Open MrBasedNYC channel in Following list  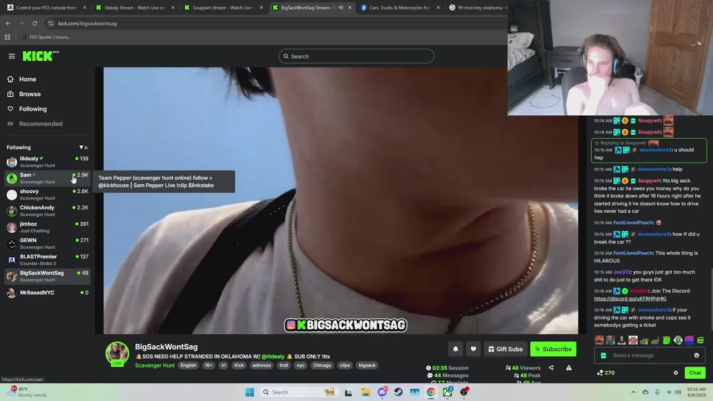(47, 292)
